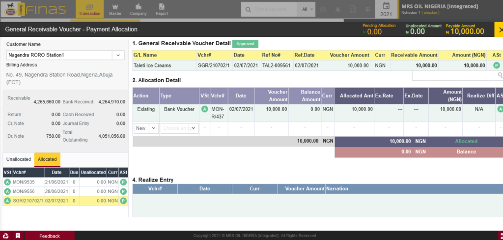The width and height of the screenshot is (503, 240).
Task: Click the Bank Received value 4,264,910.00
Action: [112, 102]
